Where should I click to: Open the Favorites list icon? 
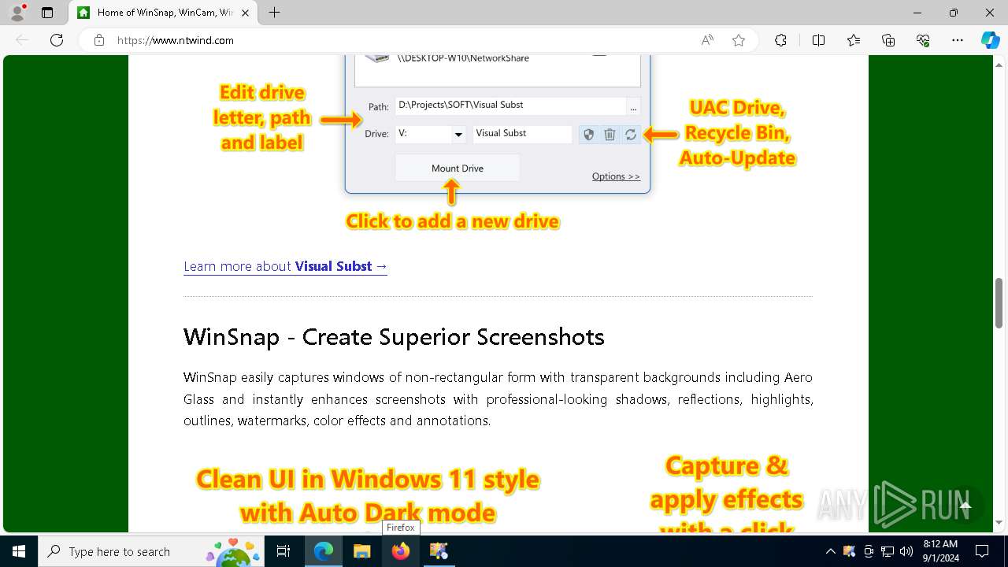[854, 40]
